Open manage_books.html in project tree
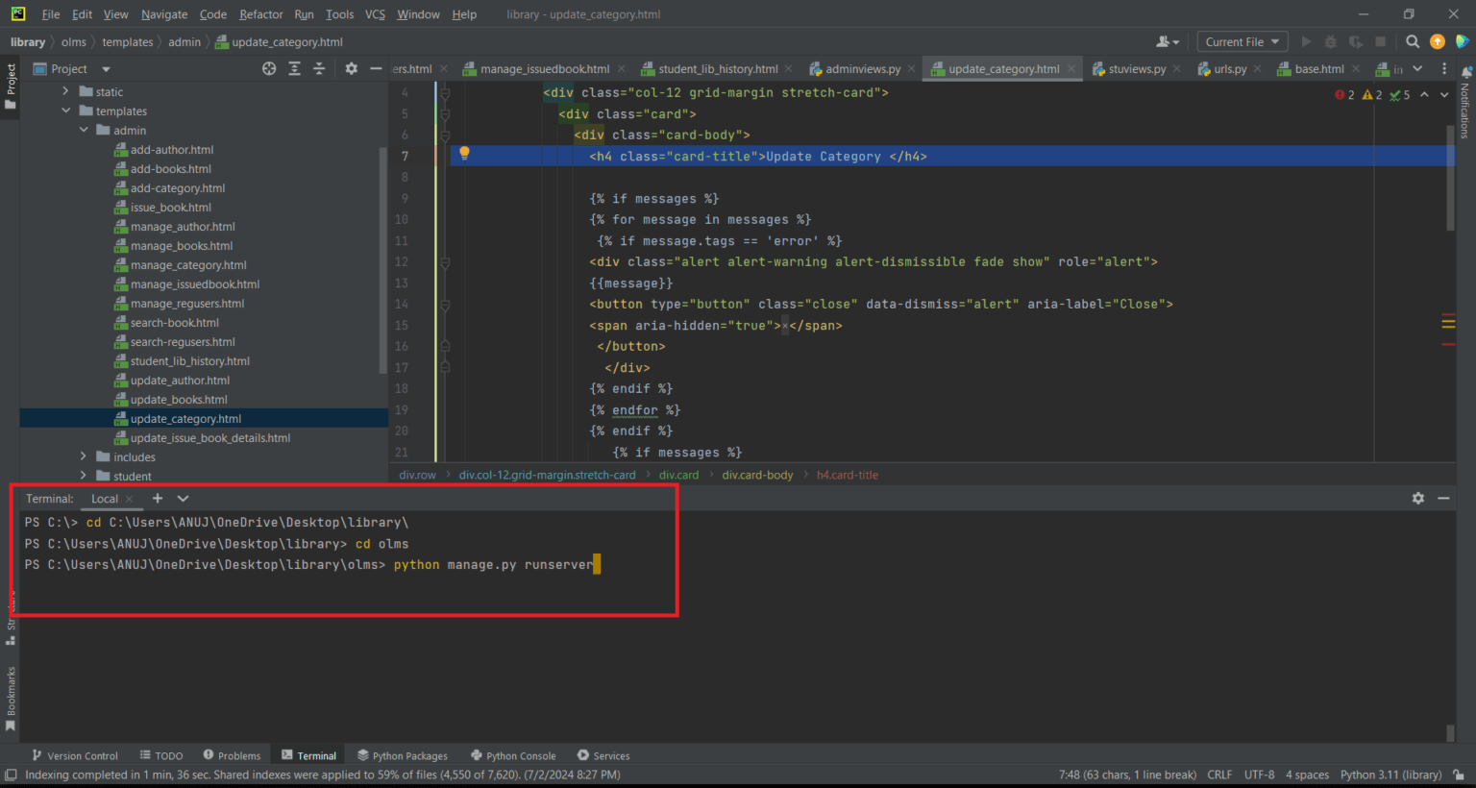The height and width of the screenshot is (788, 1476). 181,246
